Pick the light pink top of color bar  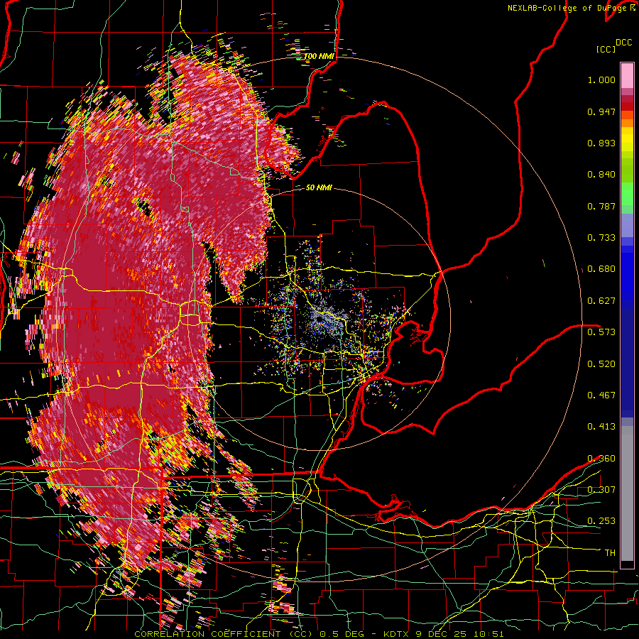tap(627, 75)
